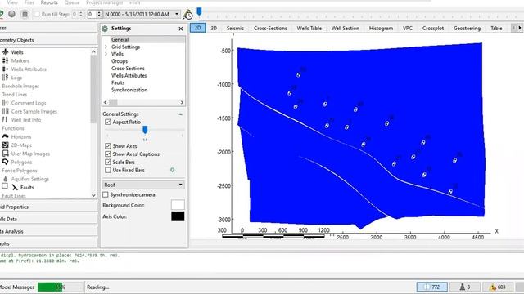
Task: Click the down arrow in the object list scrollbar
Action: pos(93,196)
